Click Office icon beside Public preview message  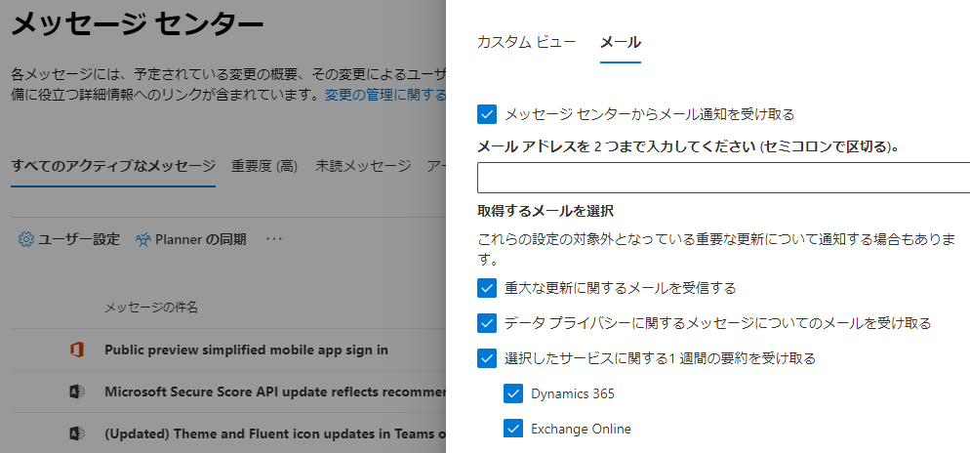click(x=77, y=350)
